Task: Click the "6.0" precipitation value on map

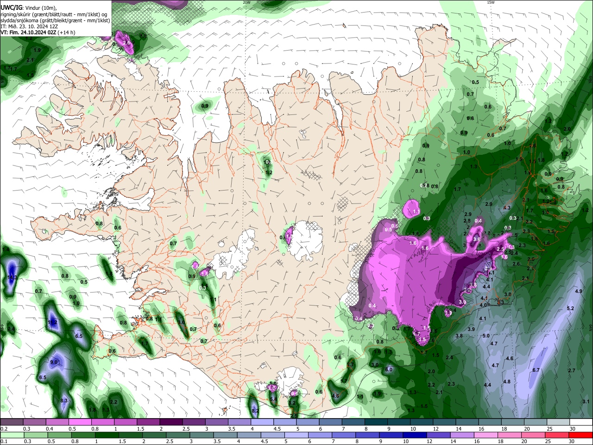Action: tap(389, 369)
